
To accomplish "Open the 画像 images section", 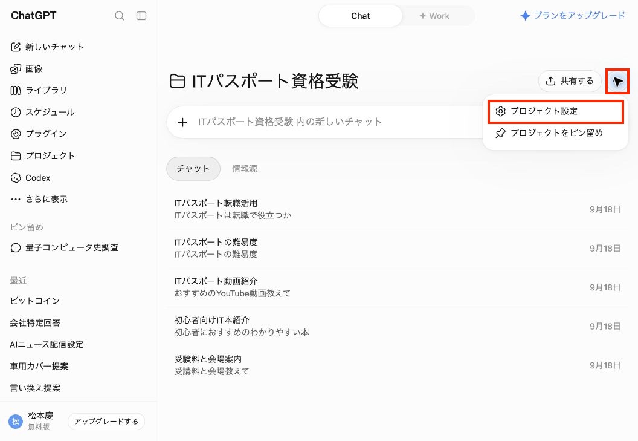I will pyautogui.click(x=27, y=69).
